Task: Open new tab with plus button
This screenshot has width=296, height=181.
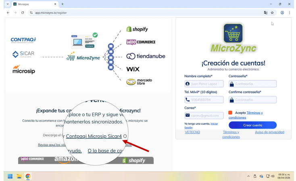Action: (x=63, y=4)
